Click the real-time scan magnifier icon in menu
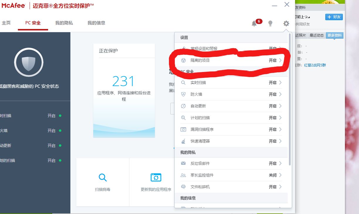This screenshot has width=359, height=214. (183, 83)
